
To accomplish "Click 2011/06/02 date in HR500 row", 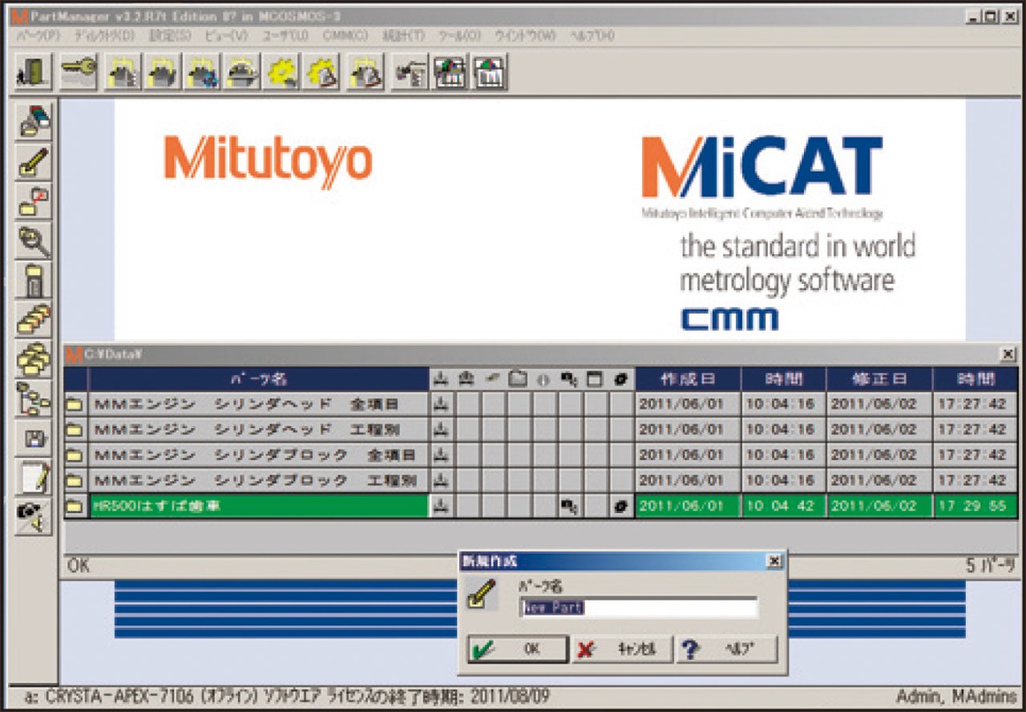I will [879, 507].
